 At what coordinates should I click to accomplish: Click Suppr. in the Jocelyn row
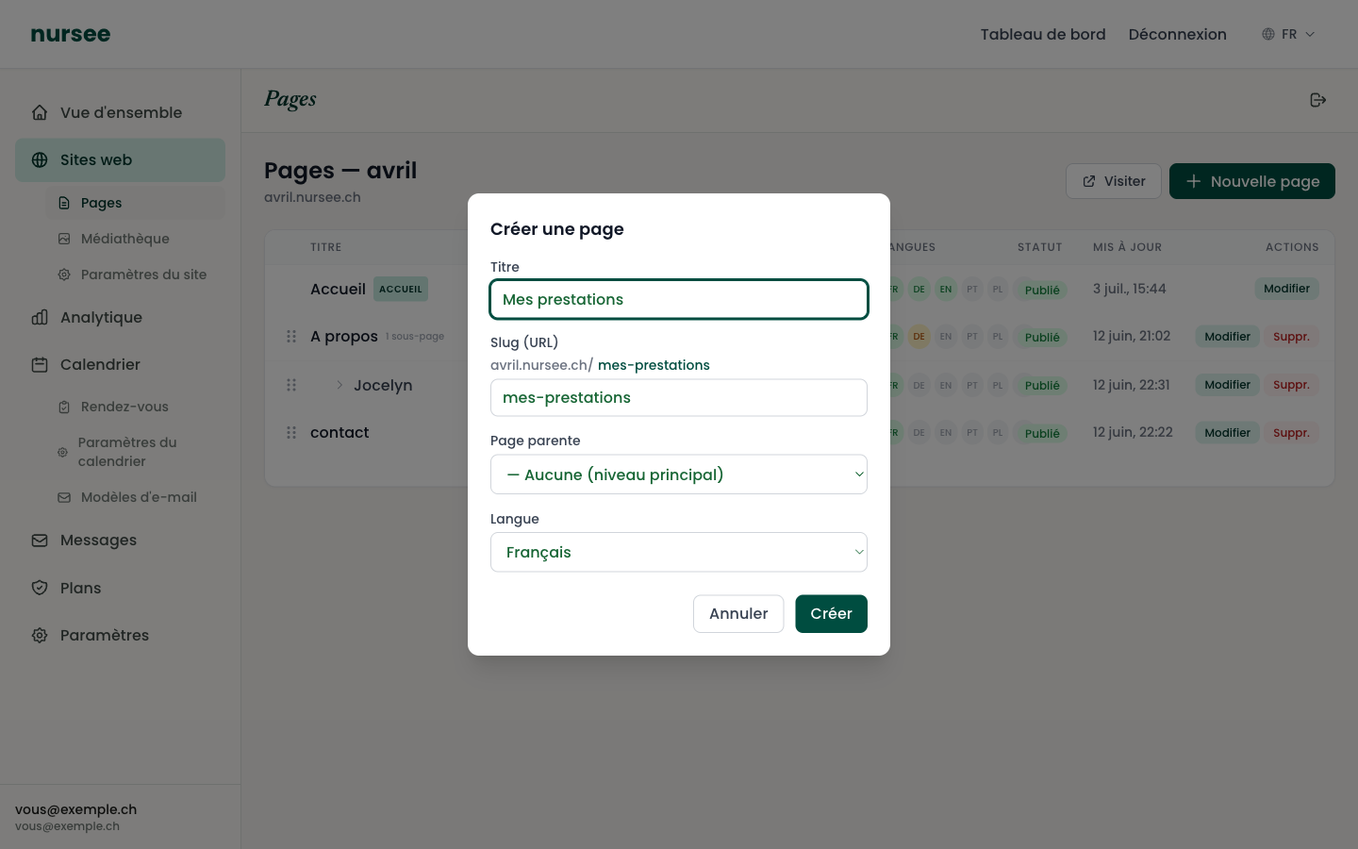click(1291, 385)
